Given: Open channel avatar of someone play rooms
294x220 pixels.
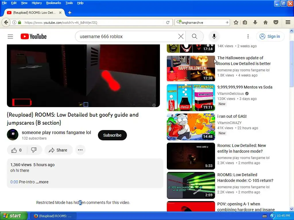Looking at the screenshot, I should (x=13, y=135).
